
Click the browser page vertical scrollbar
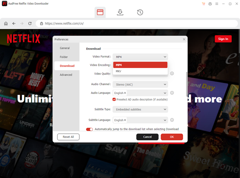click(x=239, y=41)
